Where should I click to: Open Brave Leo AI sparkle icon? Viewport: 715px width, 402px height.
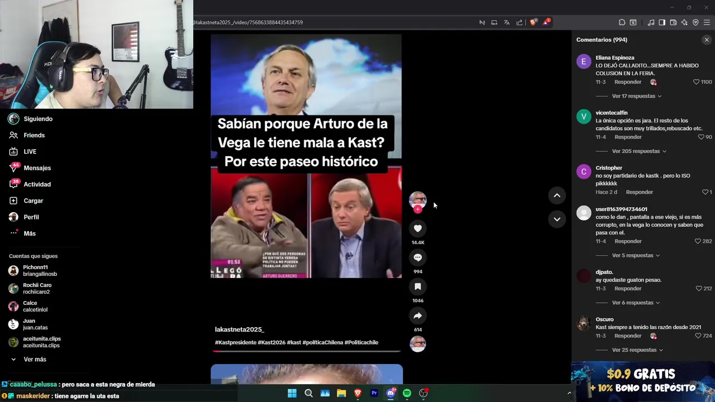point(684,22)
